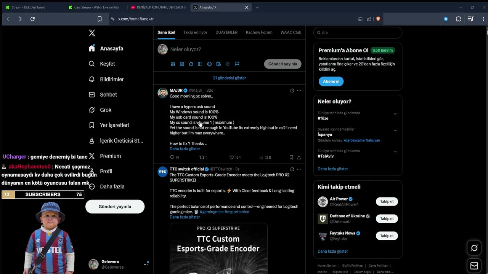Add a GIF to new post
Screen dimensions: 488x274
(x=182, y=64)
